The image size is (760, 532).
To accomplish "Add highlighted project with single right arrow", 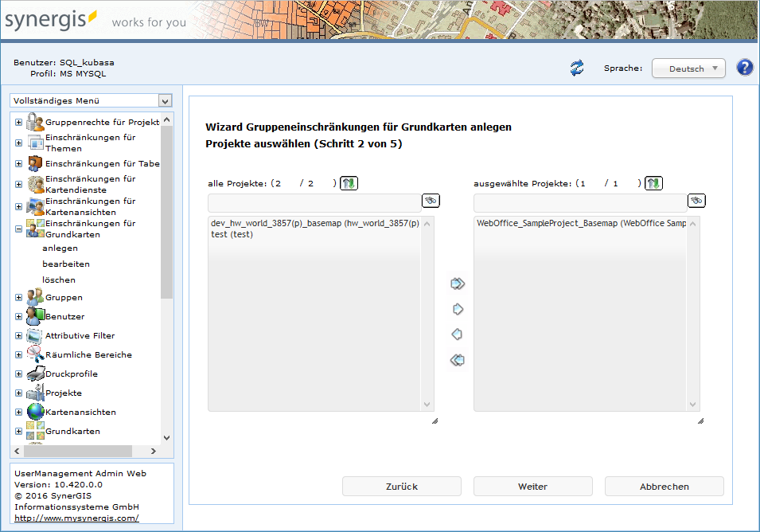I will [x=457, y=309].
